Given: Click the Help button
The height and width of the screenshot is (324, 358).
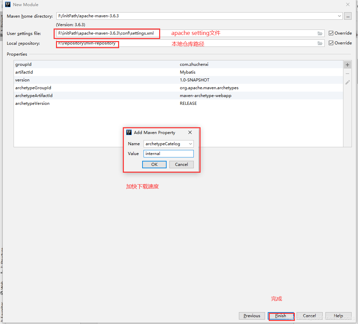Looking at the screenshot, I should pyautogui.click(x=338, y=316).
